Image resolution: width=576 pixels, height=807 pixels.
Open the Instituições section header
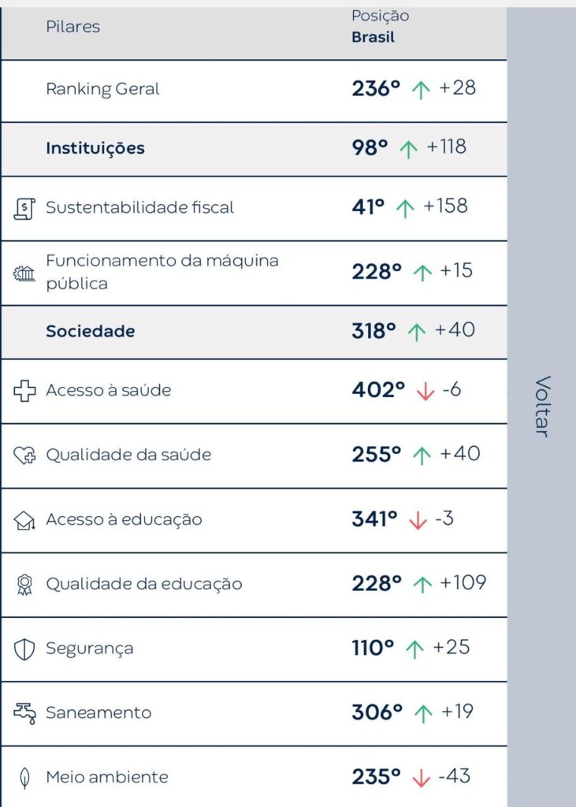coord(95,148)
